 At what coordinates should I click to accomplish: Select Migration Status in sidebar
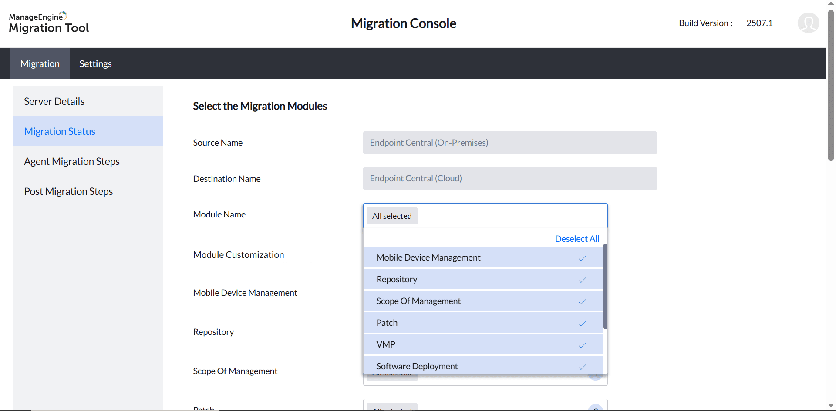click(x=88, y=131)
